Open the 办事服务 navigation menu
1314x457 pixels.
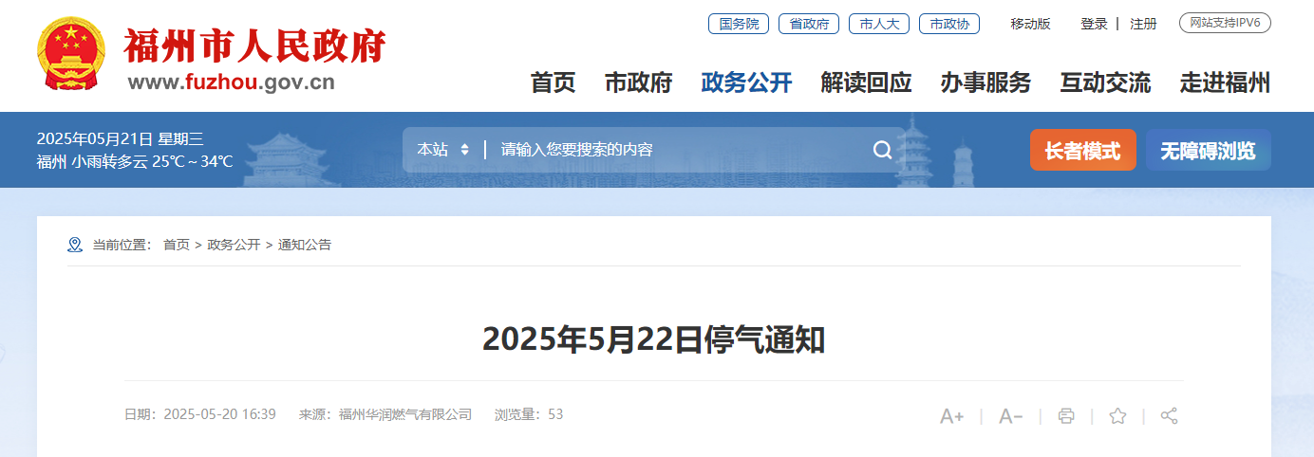point(985,83)
